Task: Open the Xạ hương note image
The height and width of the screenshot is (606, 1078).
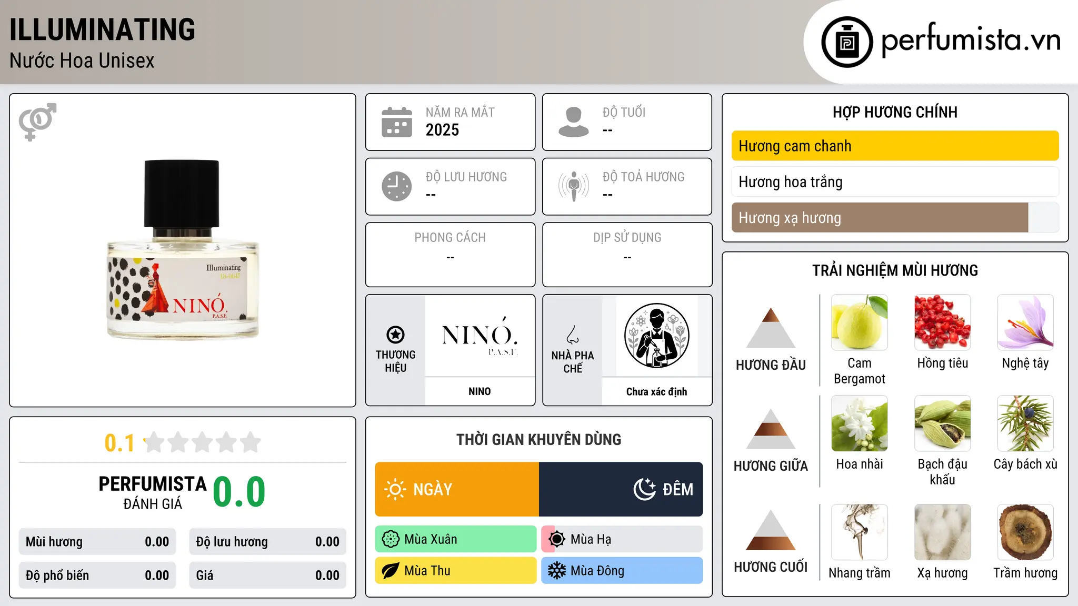Action: click(x=942, y=532)
